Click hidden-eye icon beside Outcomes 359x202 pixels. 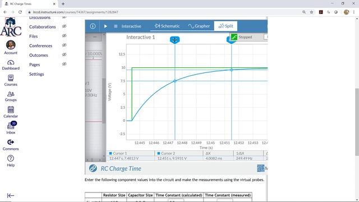(65, 54)
